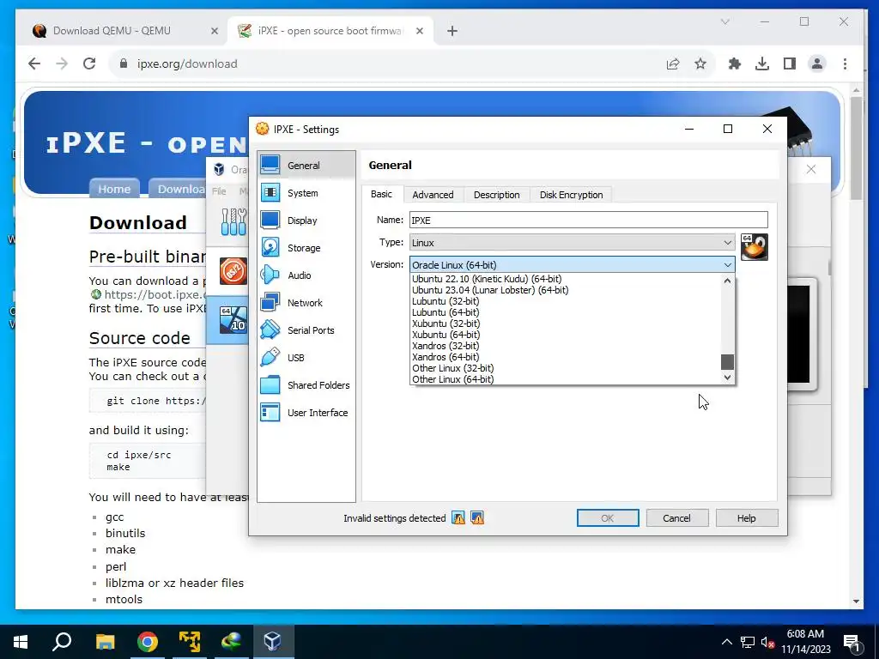The height and width of the screenshot is (659, 879).
Task: Close the iPXE browser tab
Action: click(419, 31)
